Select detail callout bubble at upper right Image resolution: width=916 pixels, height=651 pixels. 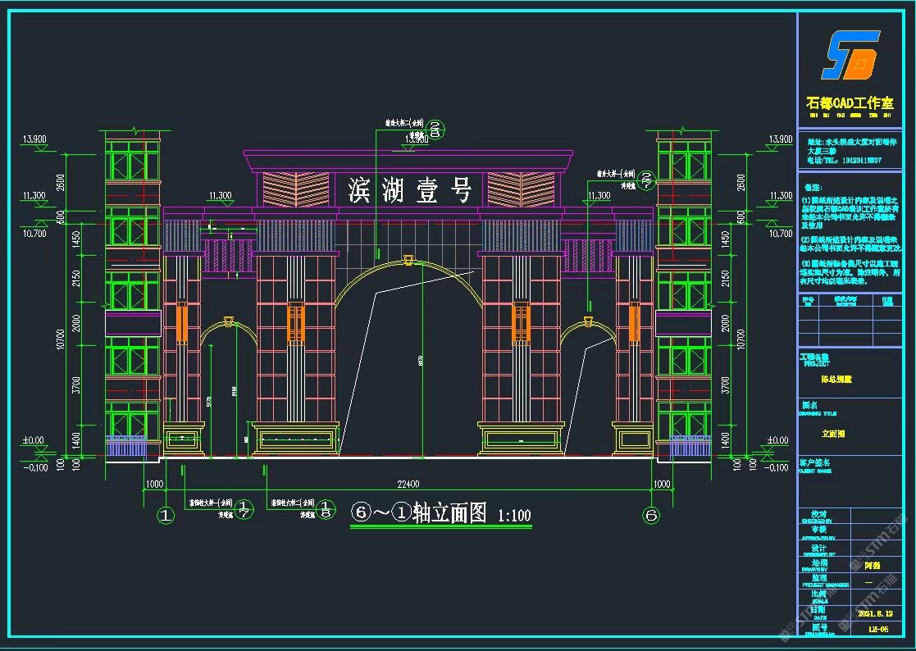(x=647, y=180)
